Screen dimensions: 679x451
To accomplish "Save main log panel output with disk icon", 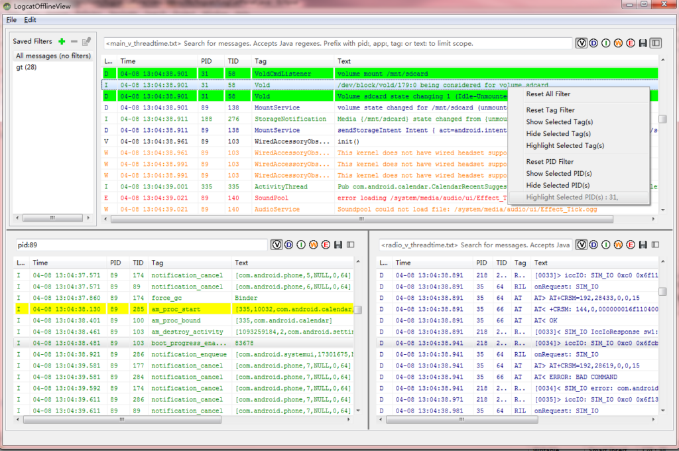I will coord(643,43).
